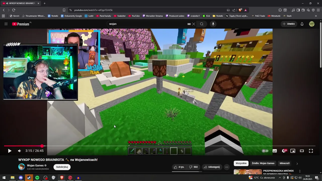Open the browser main hamburger menu
This screenshot has width=322, height=181.
click(318, 10)
